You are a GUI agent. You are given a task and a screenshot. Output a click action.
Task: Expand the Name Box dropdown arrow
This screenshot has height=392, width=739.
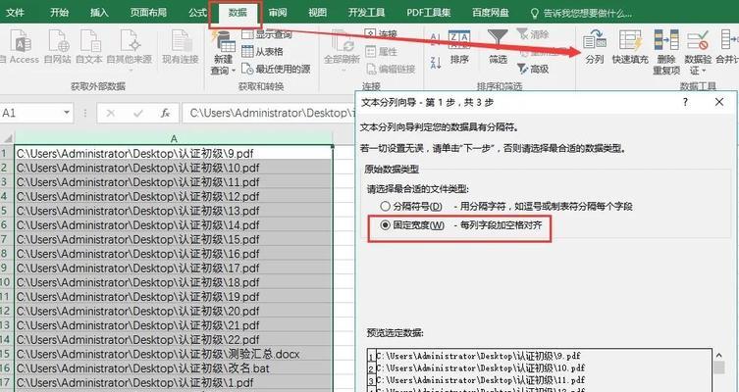(67, 113)
